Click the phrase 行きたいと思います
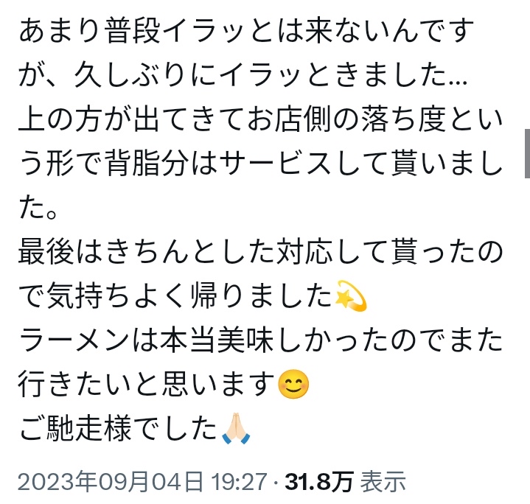This screenshot has width=530, height=504. coord(147,384)
